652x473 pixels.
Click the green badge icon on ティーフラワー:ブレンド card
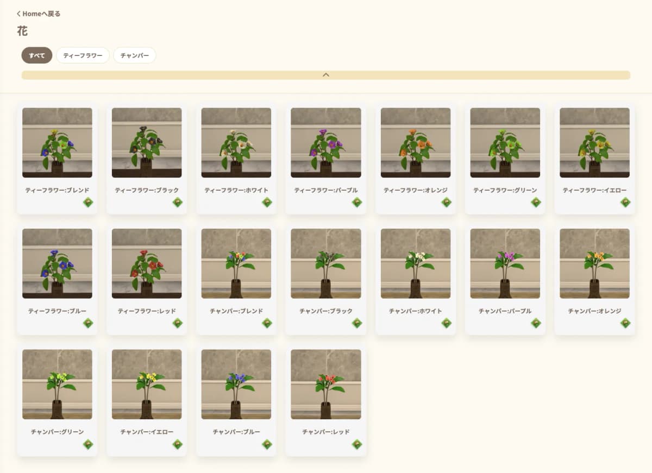click(x=87, y=203)
